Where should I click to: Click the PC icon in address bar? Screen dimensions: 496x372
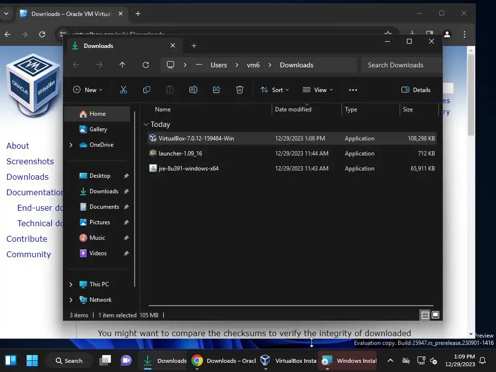pyautogui.click(x=170, y=65)
